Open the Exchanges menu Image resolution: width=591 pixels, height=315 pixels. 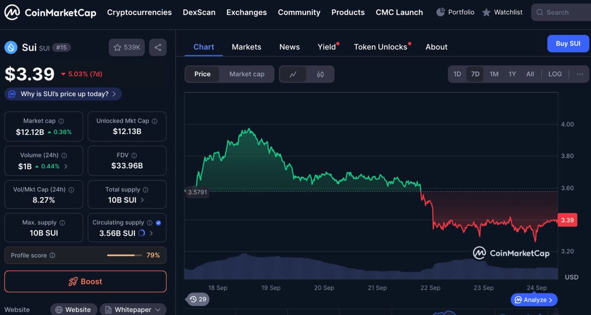247,12
